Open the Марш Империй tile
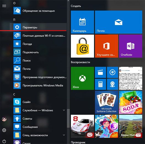The image size is (145, 144). point(131,126)
